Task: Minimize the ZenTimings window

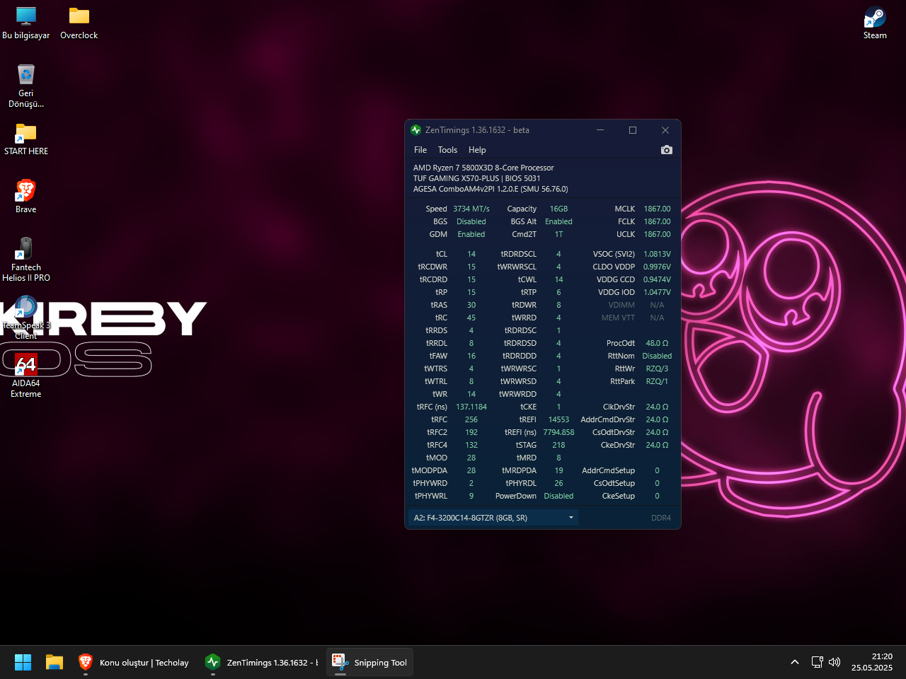Action: coord(600,130)
